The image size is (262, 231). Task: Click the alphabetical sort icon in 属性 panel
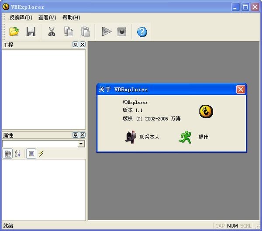pyautogui.click(x=18, y=154)
